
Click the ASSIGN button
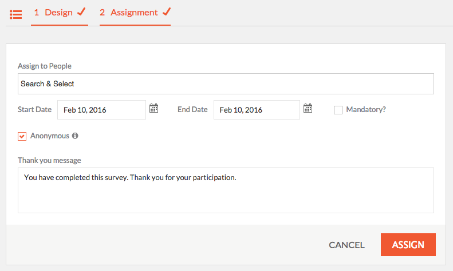pyautogui.click(x=408, y=245)
